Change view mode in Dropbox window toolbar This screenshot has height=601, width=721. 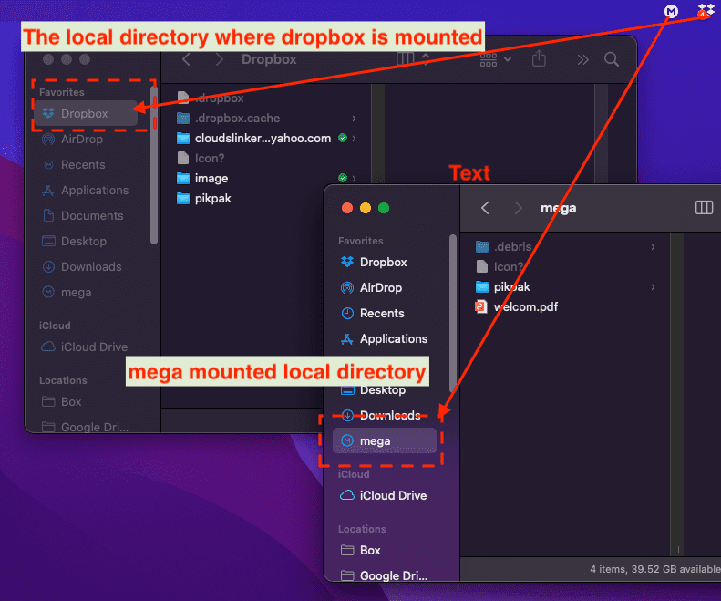413,59
